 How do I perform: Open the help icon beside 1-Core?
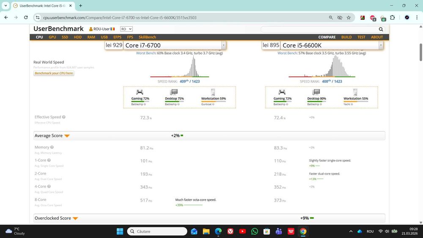[x=49, y=160]
